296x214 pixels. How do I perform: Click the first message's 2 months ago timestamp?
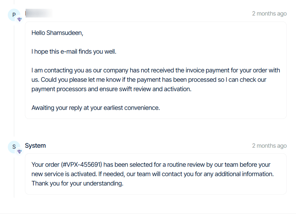[269, 13]
